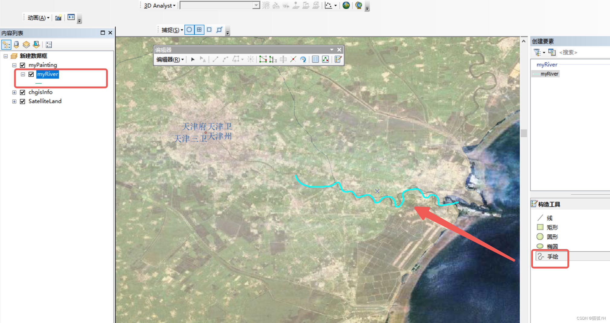The width and height of the screenshot is (610, 323).
Task: Uncheck the myPainting layer checkbox
Action: tap(22, 65)
